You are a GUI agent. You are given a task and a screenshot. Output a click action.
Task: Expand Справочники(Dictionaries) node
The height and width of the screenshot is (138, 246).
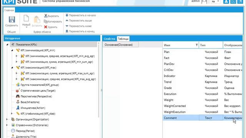click(x=7, y=125)
